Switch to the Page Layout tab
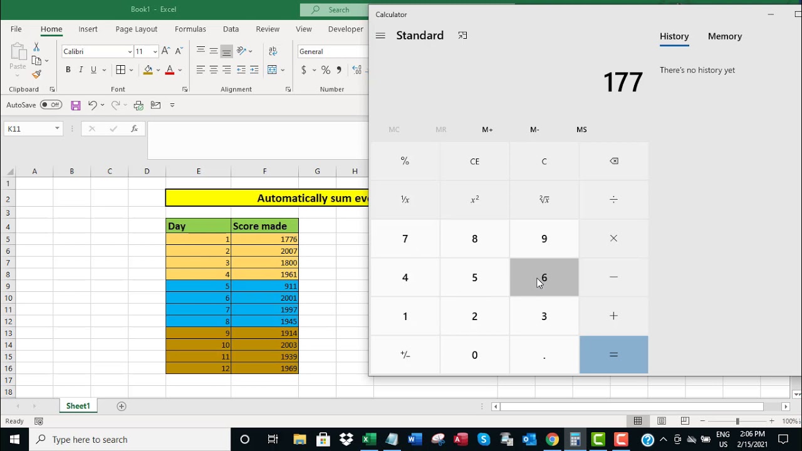The width and height of the screenshot is (802, 451). tap(137, 29)
